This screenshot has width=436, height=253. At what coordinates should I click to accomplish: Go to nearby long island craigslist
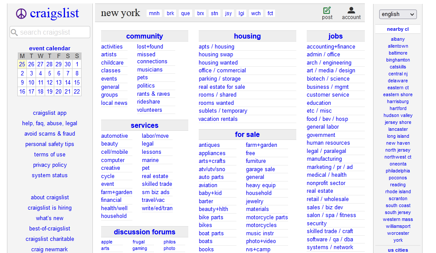click(398, 136)
